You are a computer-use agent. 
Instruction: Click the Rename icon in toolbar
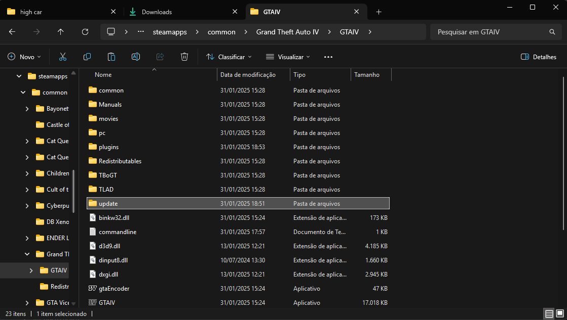(x=136, y=57)
